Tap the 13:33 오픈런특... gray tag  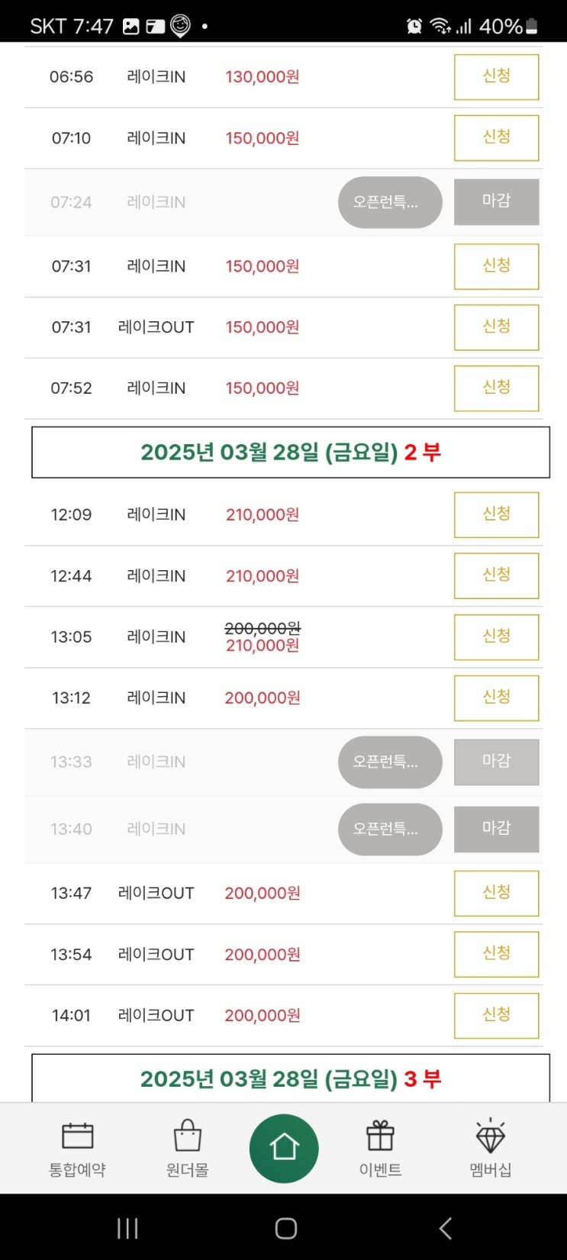(390, 762)
